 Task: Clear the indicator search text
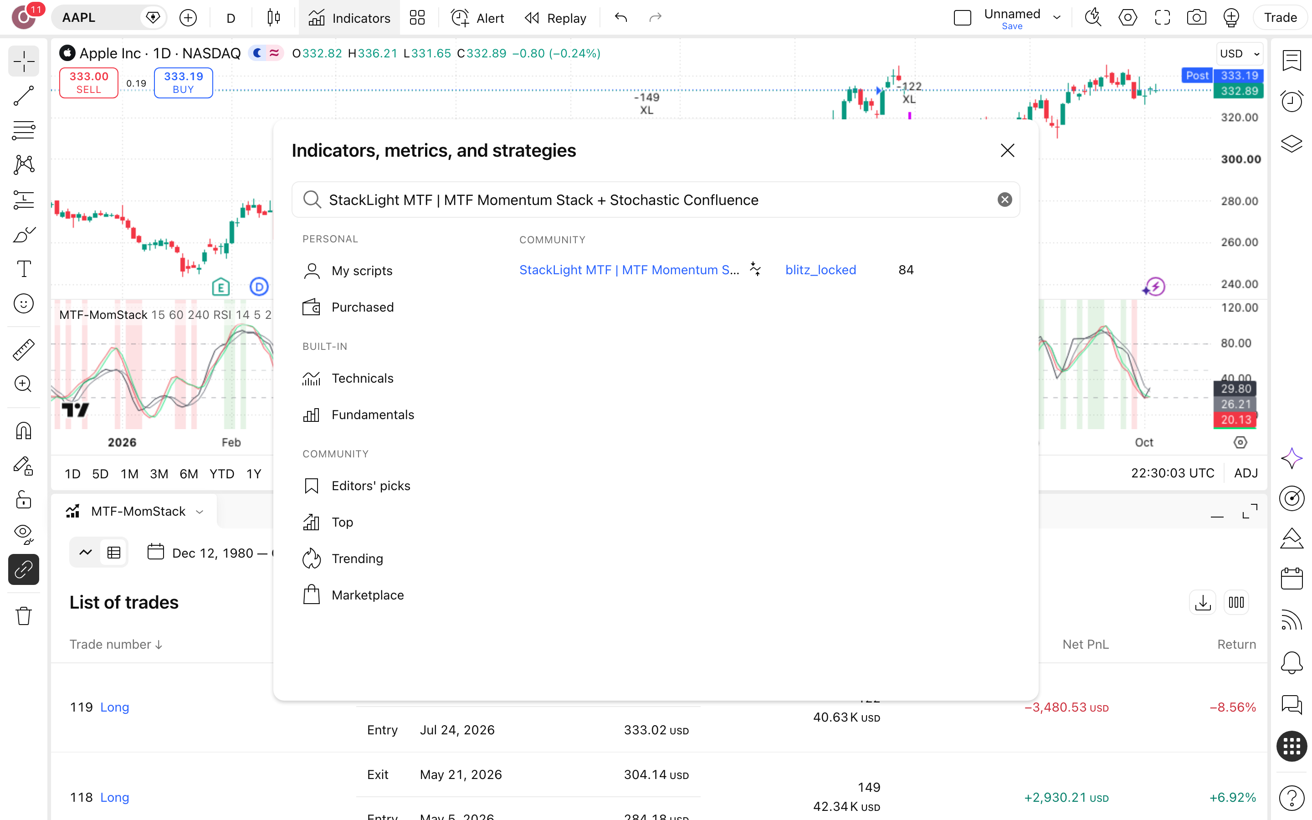pos(1004,200)
